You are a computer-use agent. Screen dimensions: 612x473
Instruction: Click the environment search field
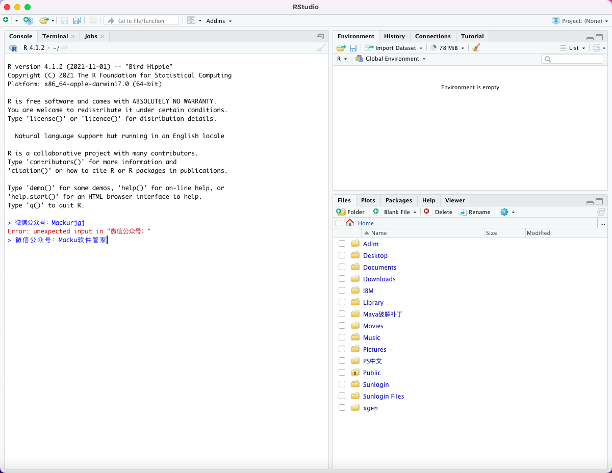click(572, 59)
